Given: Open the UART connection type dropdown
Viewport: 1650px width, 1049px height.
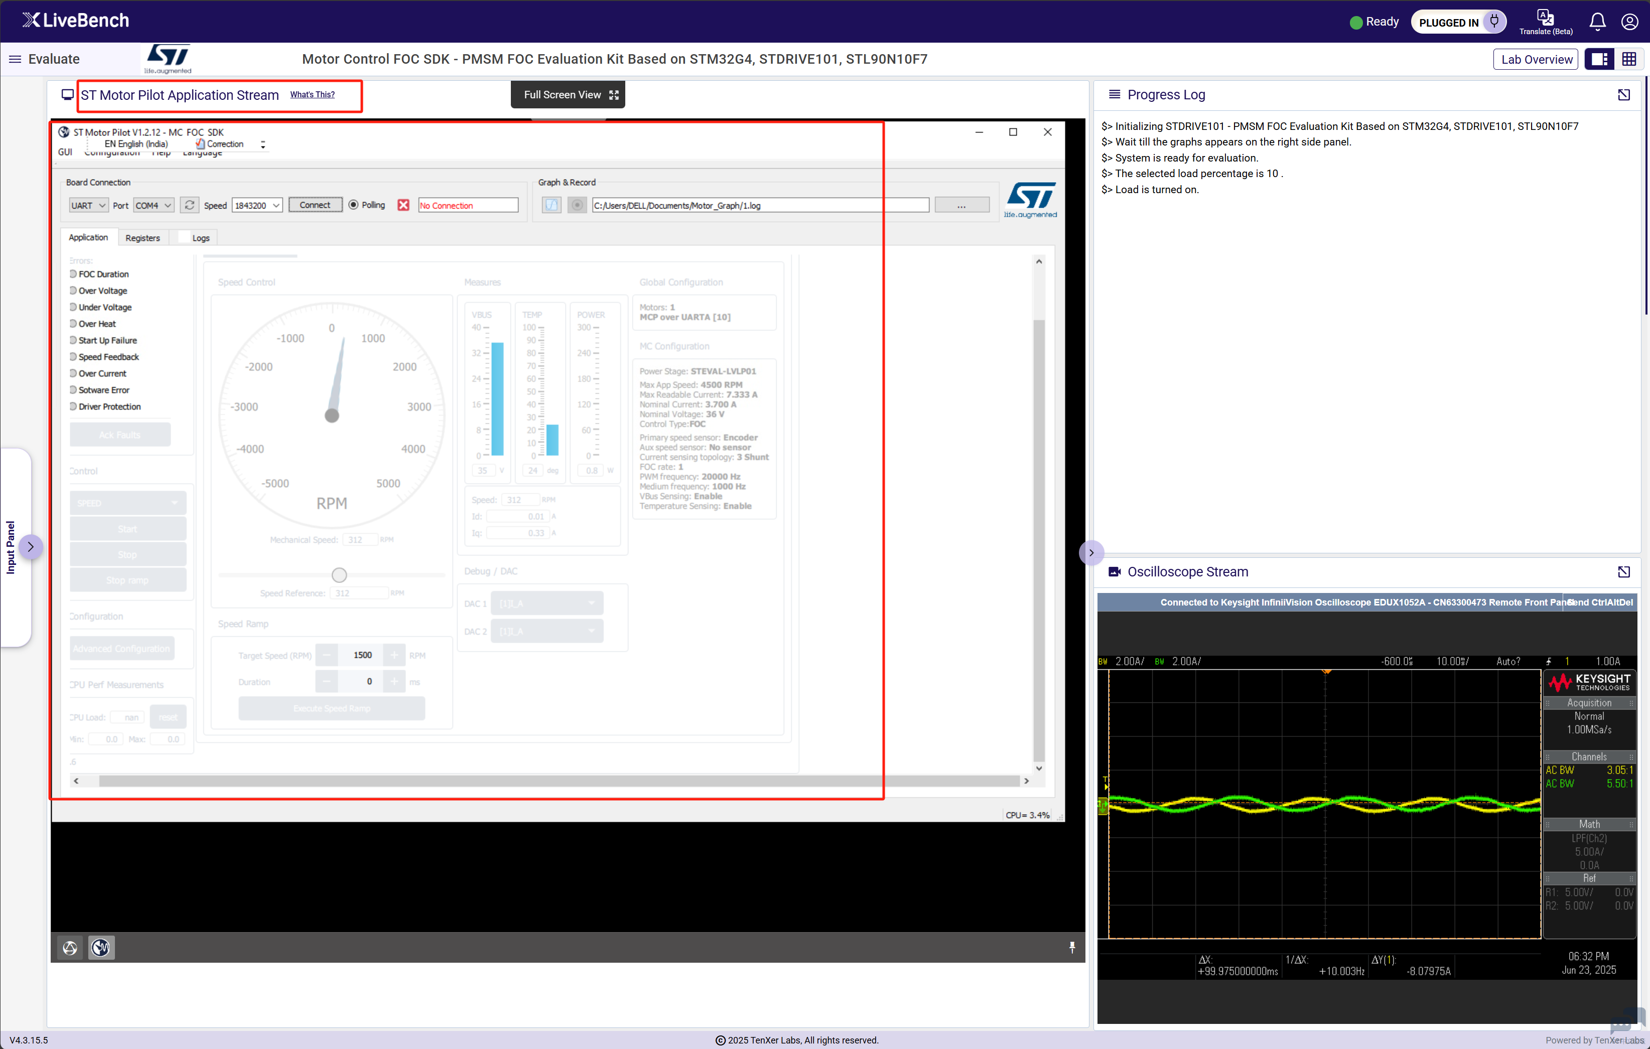Looking at the screenshot, I should (x=88, y=206).
